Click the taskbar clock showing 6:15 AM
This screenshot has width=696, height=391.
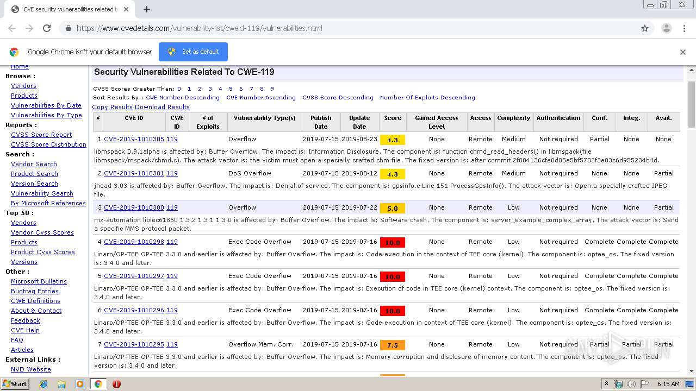[x=668, y=384]
